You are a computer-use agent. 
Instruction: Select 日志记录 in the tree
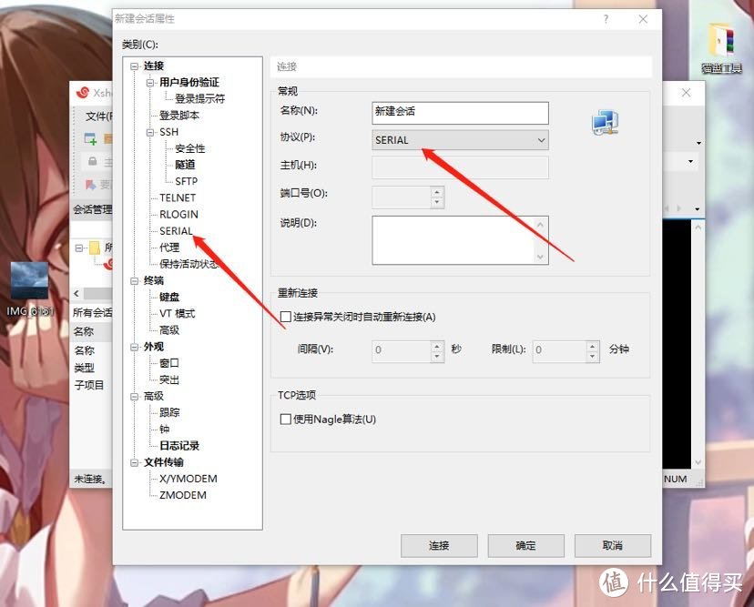[179, 446]
